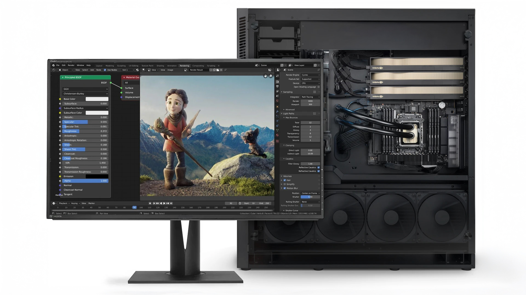This screenshot has height=295, width=526.
Task: Disable the Use Nodes checkbox
Action: (x=105, y=70)
